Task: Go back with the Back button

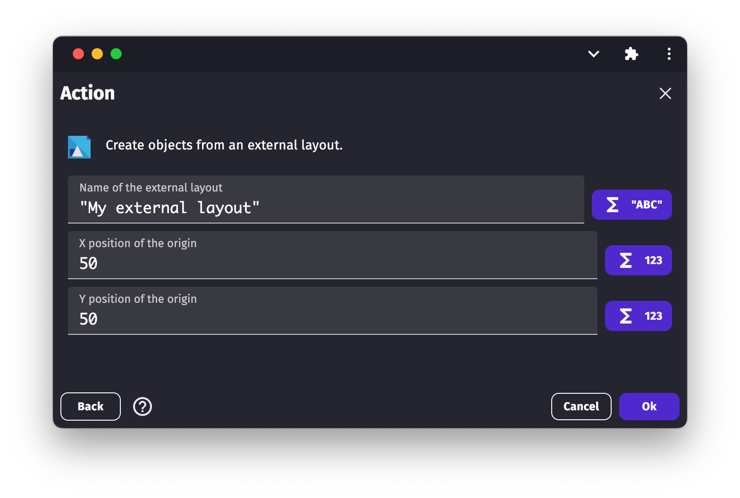Action: click(x=91, y=407)
